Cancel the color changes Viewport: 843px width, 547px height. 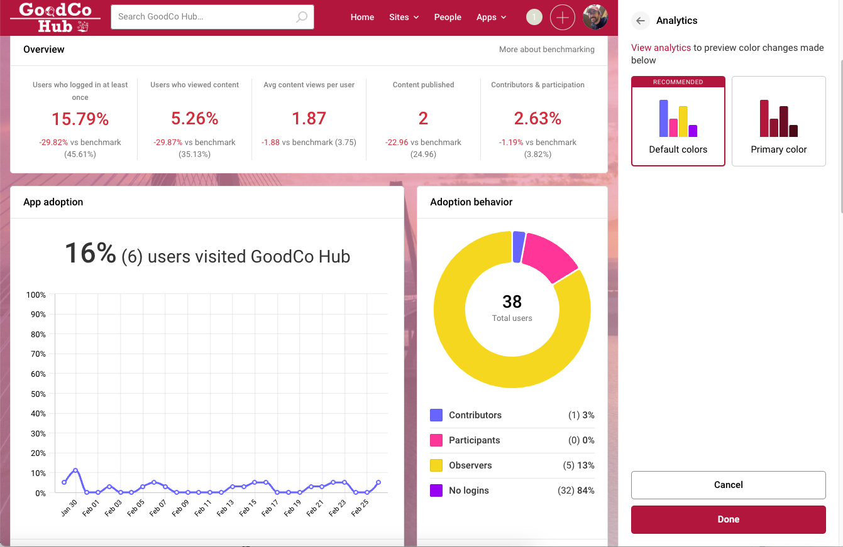728,485
